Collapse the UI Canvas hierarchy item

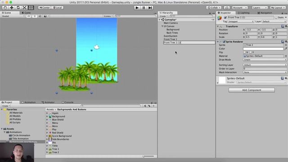pos(162,26)
